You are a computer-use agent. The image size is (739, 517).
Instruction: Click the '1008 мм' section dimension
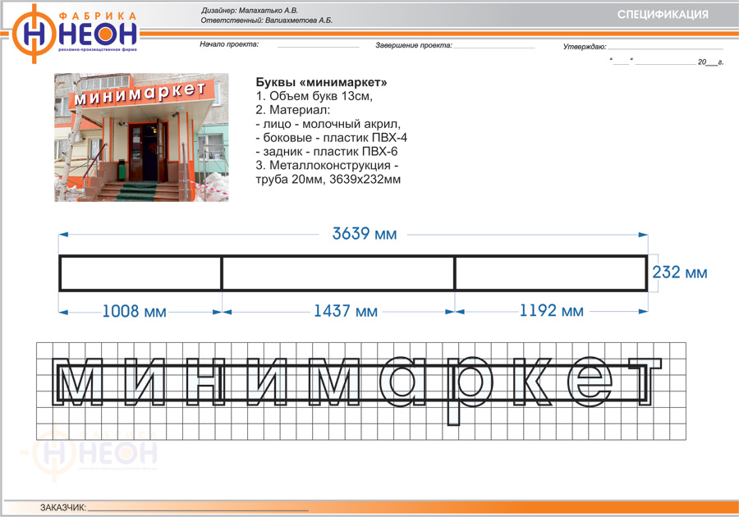click(x=134, y=311)
